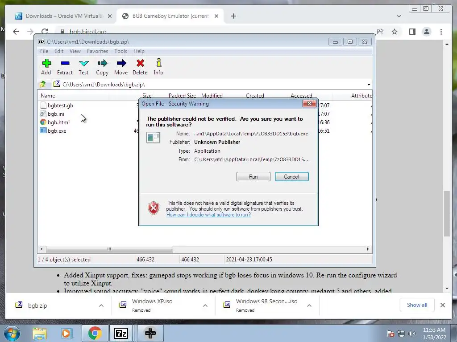Click the Extract toolbar icon
Viewport: 457px width, 342px height.
(65, 67)
